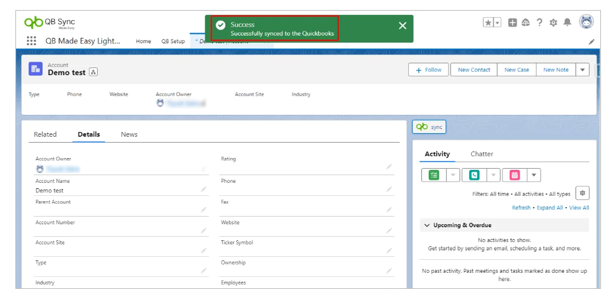
Task: Click the favorites star icon
Action: pos(488,22)
